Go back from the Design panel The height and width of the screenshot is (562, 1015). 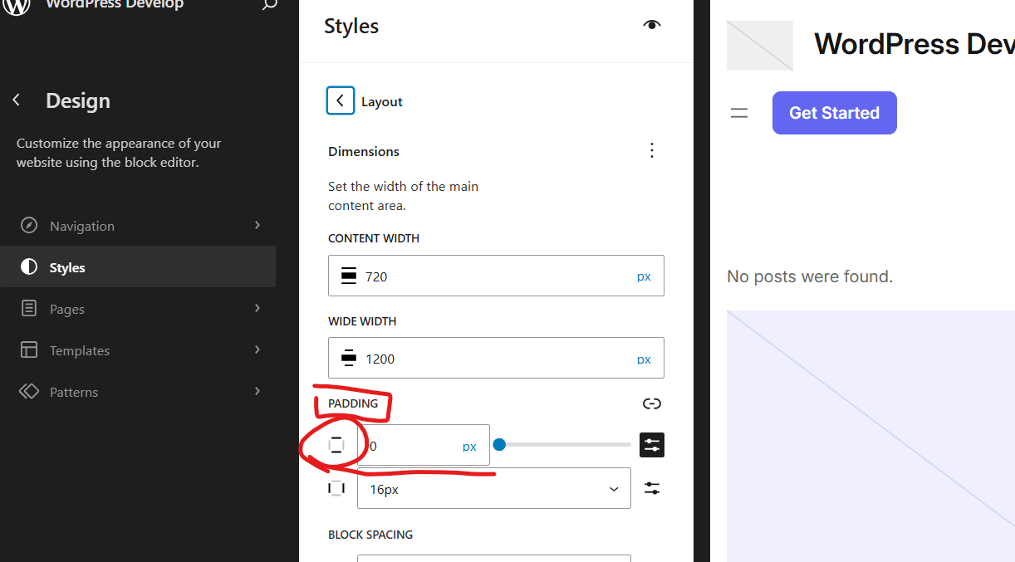point(16,100)
